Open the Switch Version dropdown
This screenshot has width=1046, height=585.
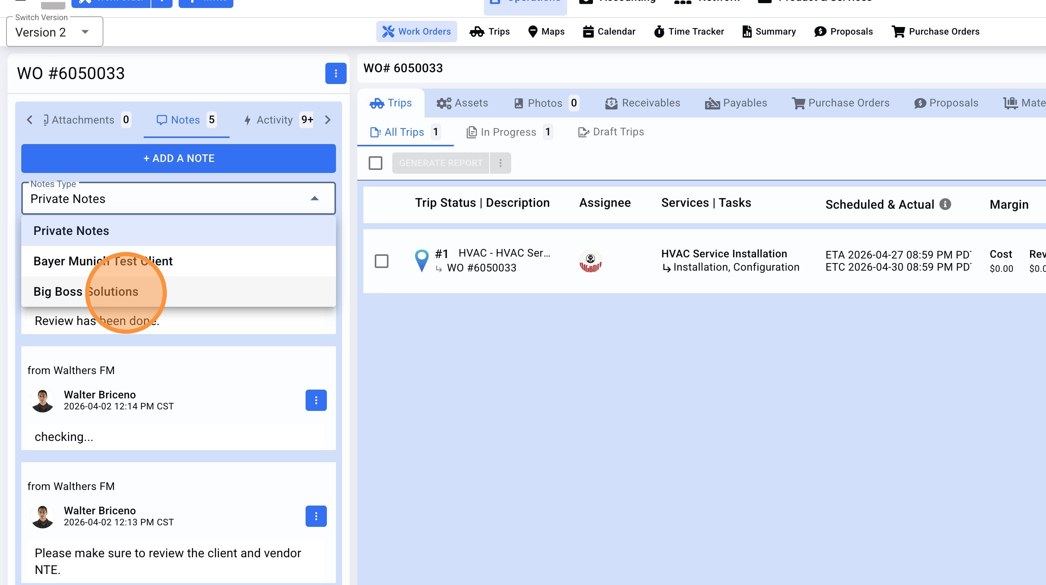click(54, 32)
